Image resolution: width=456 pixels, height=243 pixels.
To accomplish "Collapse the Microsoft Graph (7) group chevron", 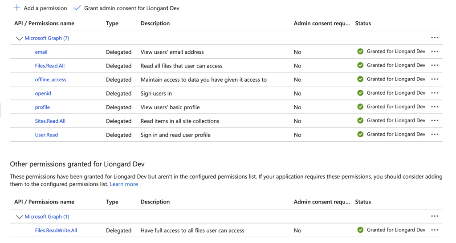I will tap(19, 39).
